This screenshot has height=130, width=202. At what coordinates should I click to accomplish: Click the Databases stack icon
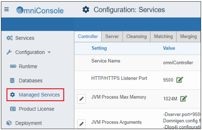point(12,81)
